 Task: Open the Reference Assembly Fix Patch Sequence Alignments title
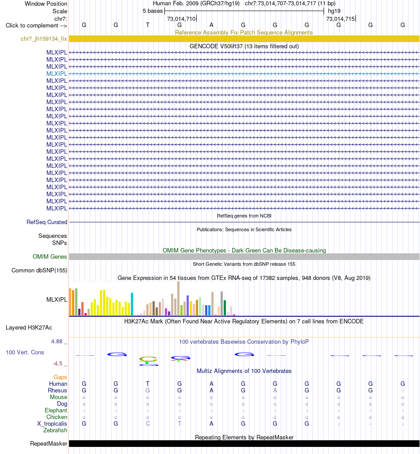(244, 32)
